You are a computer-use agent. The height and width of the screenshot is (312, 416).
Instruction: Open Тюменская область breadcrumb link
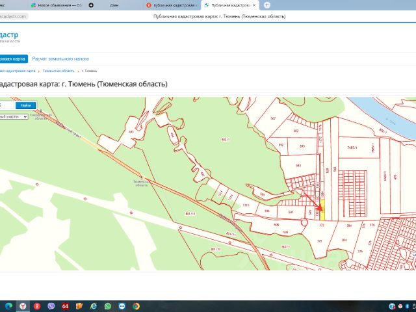pyautogui.click(x=57, y=70)
